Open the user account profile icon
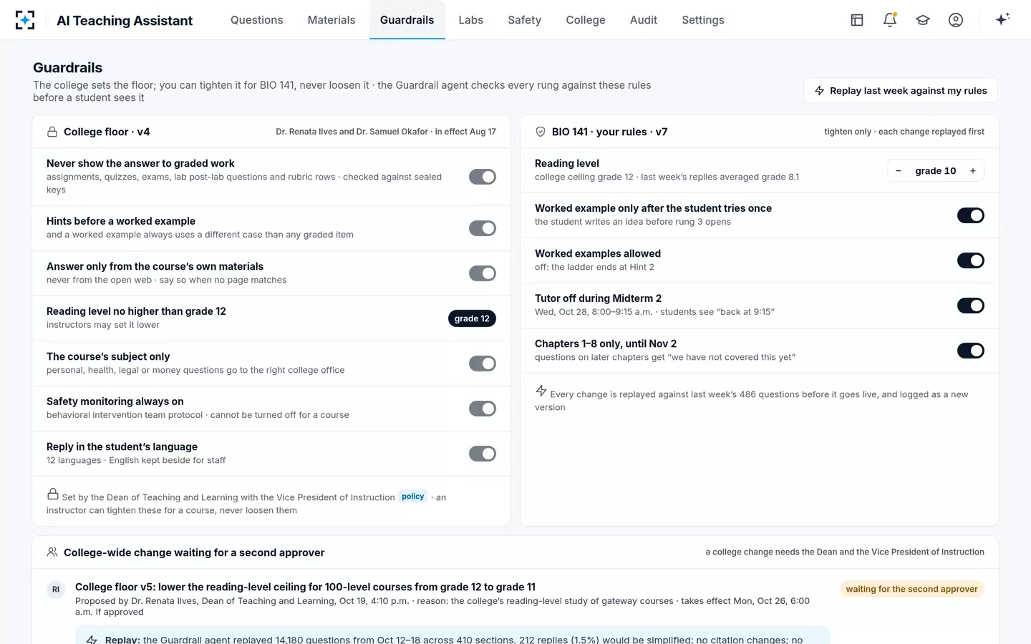 [x=956, y=20]
